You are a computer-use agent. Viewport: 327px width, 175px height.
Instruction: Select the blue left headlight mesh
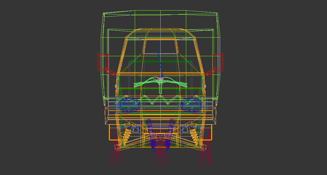[129, 105]
